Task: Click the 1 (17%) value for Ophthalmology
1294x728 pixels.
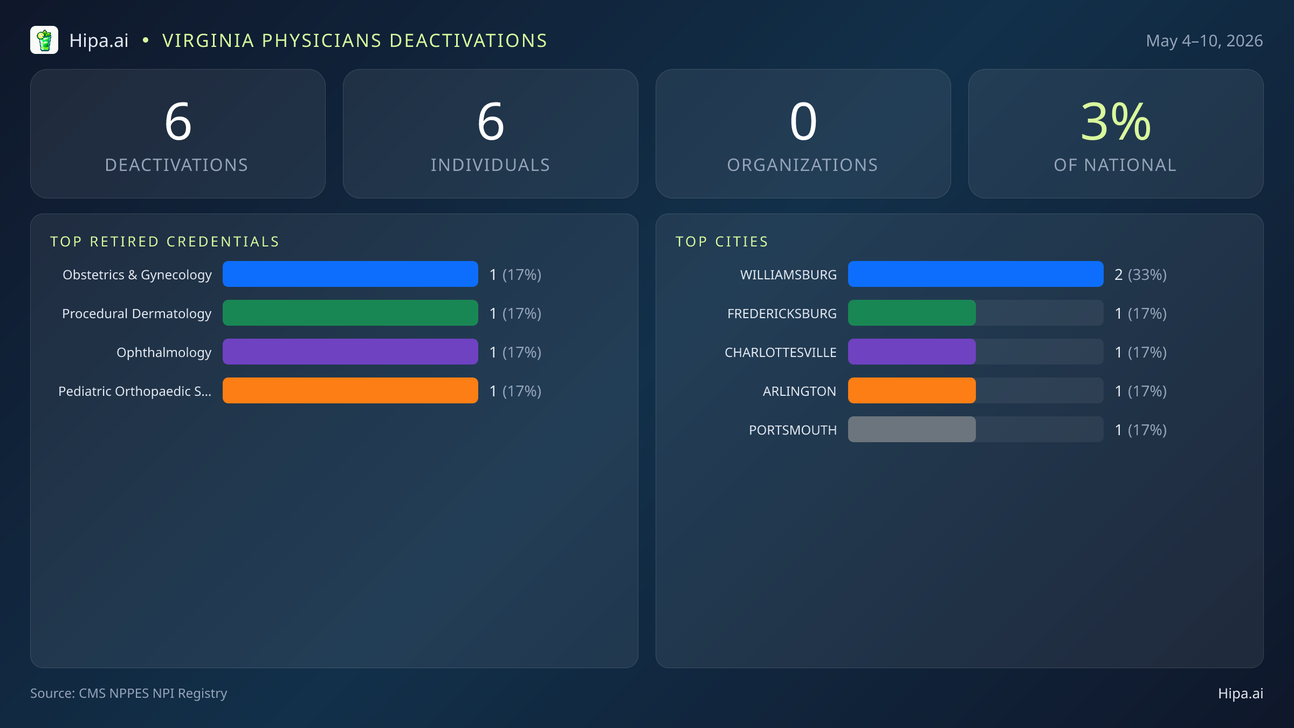Action: (515, 352)
